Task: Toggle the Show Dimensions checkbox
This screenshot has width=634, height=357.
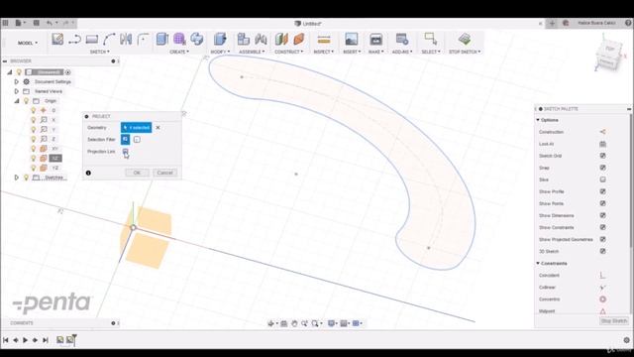Action: point(602,215)
